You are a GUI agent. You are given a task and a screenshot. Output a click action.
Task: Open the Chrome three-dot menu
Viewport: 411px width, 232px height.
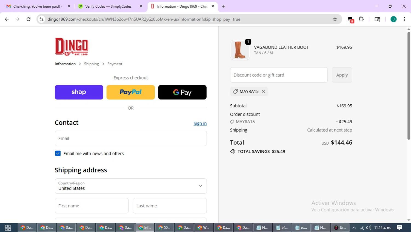tap(404, 19)
